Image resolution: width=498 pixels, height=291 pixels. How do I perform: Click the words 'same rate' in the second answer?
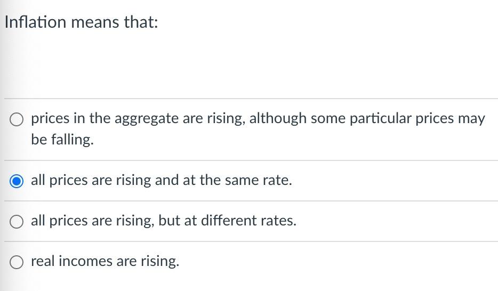[x=259, y=180]
